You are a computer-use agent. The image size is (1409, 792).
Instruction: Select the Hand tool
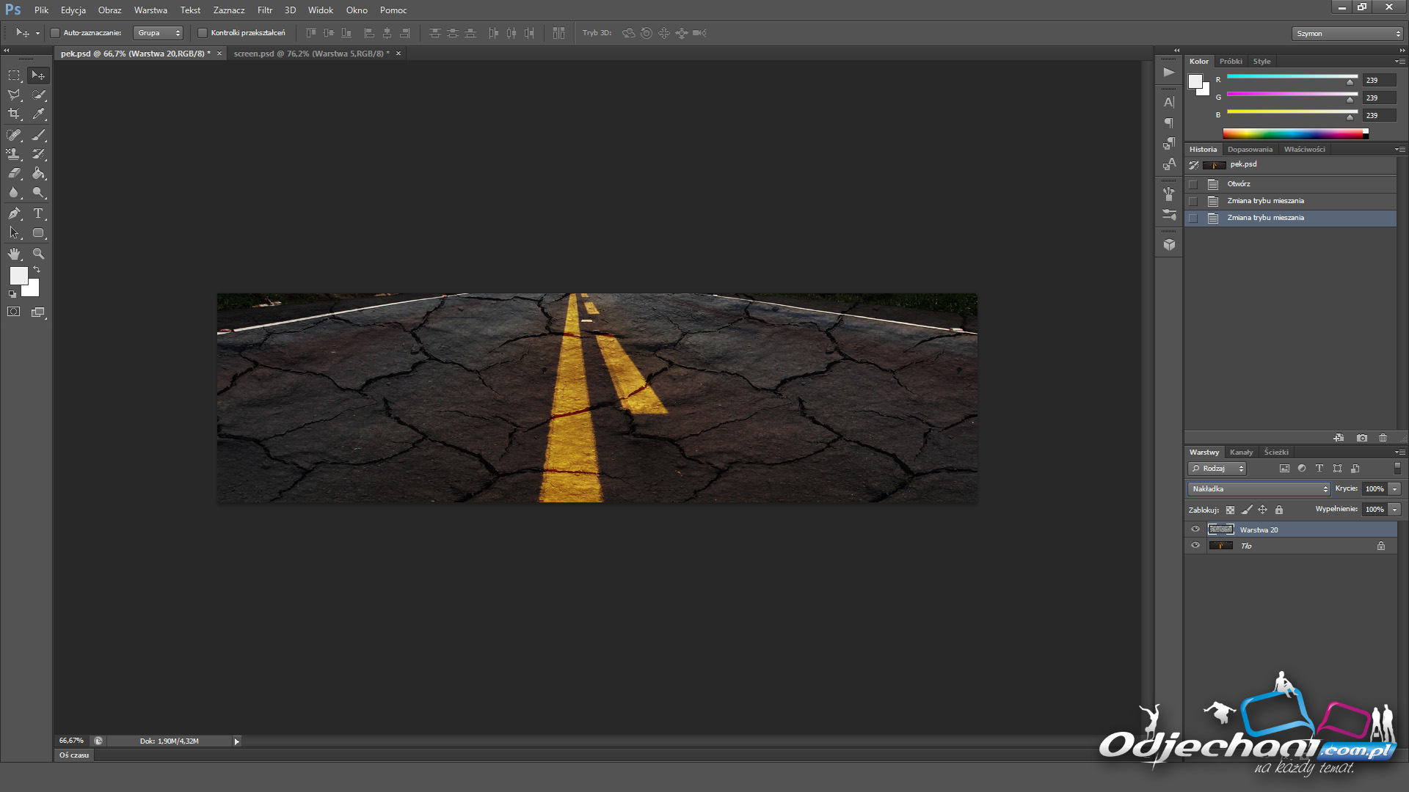pyautogui.click(x=14, y=254)
